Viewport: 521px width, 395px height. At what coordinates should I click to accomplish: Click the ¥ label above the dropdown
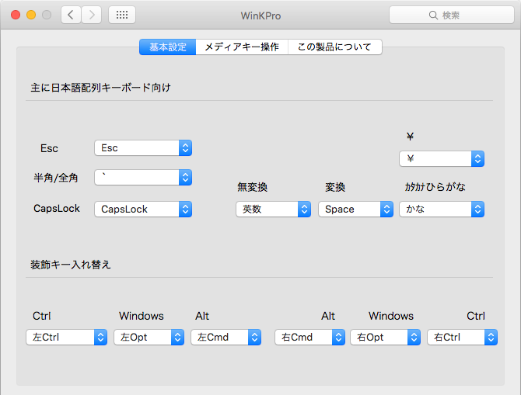[x=410, y=137]
